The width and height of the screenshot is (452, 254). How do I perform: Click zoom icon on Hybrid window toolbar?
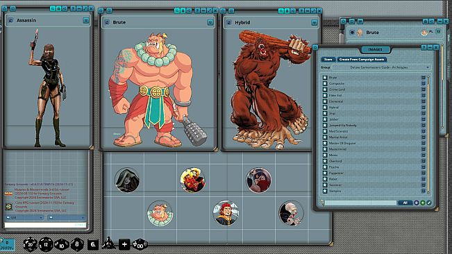281,11
